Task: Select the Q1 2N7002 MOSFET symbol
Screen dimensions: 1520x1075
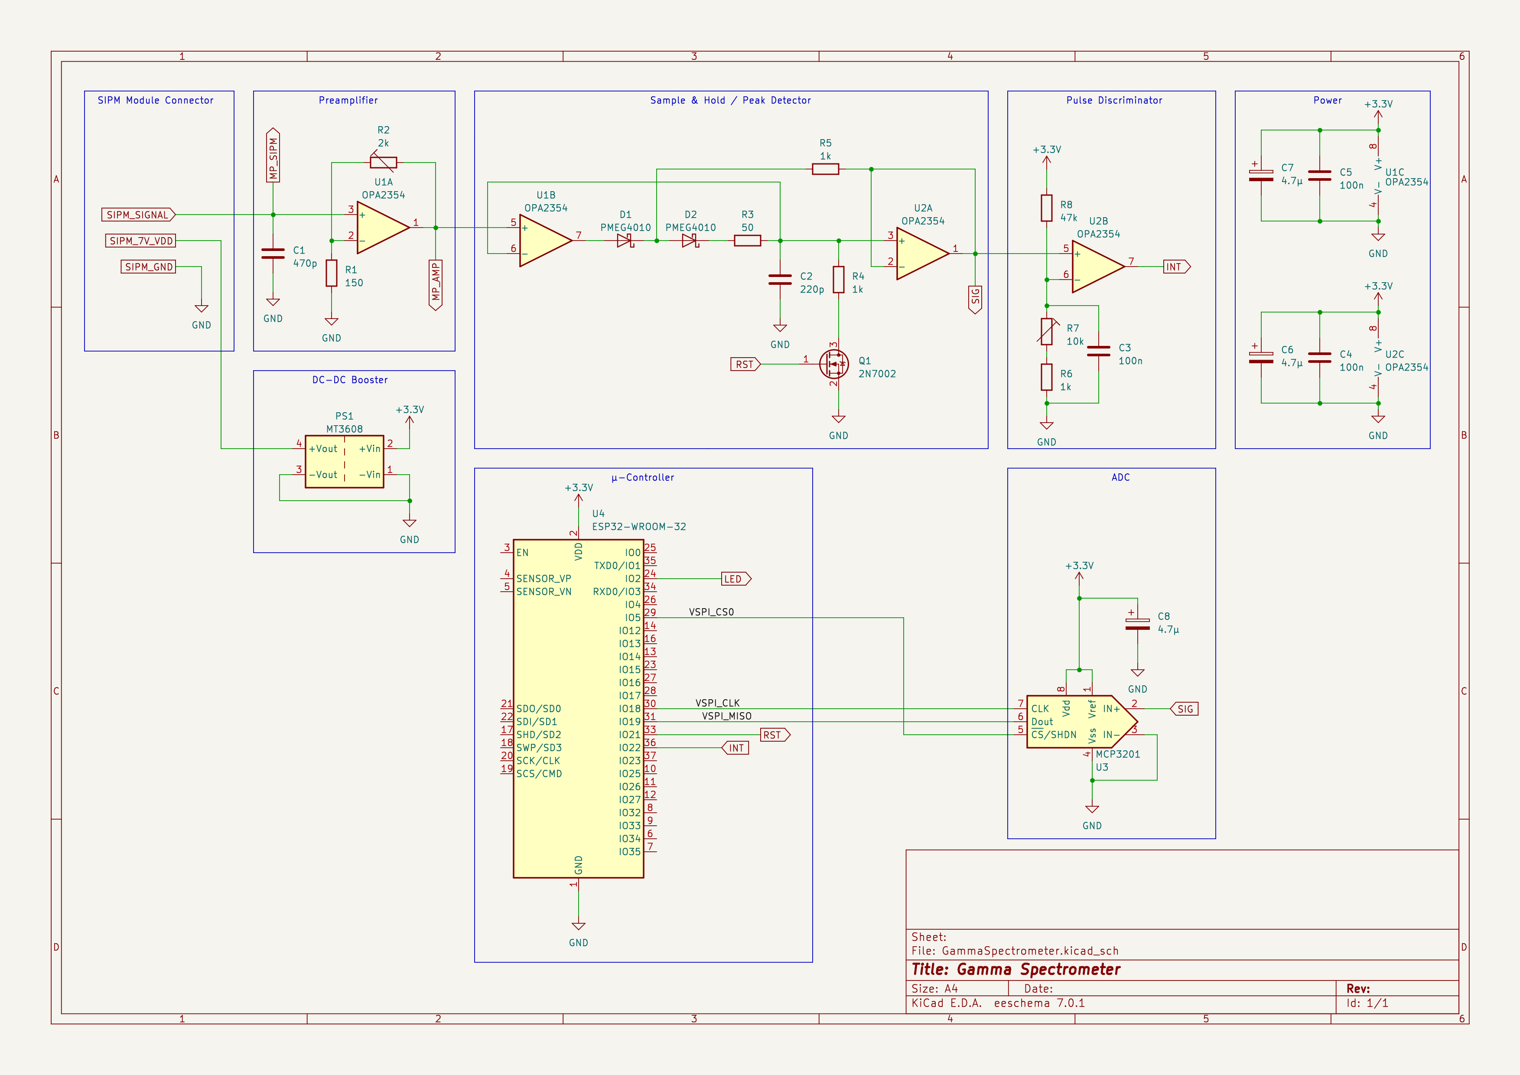Action: coord(833,364)
